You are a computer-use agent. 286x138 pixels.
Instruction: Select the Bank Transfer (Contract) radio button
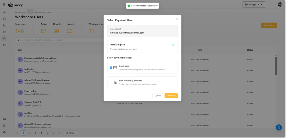pos(111,82)
